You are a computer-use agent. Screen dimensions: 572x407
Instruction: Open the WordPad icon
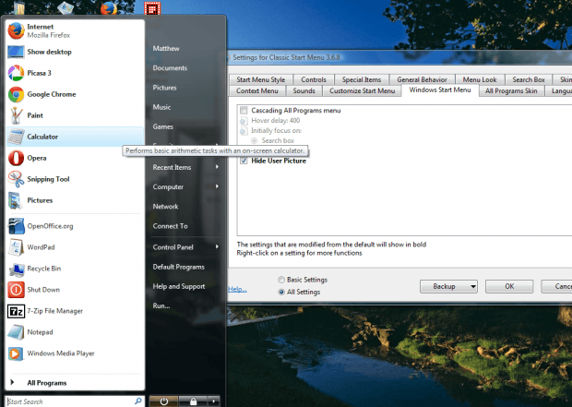16,247
